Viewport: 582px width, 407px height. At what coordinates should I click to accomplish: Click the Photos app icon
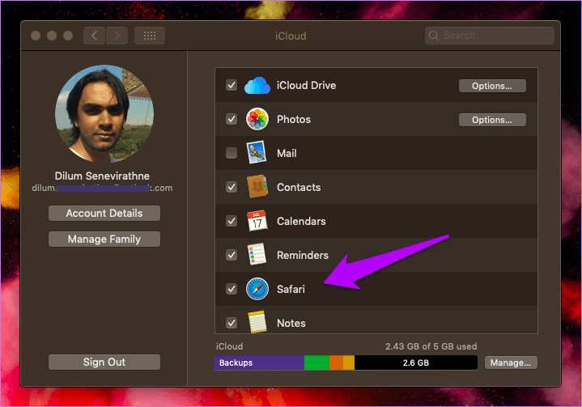click(257, 119)
